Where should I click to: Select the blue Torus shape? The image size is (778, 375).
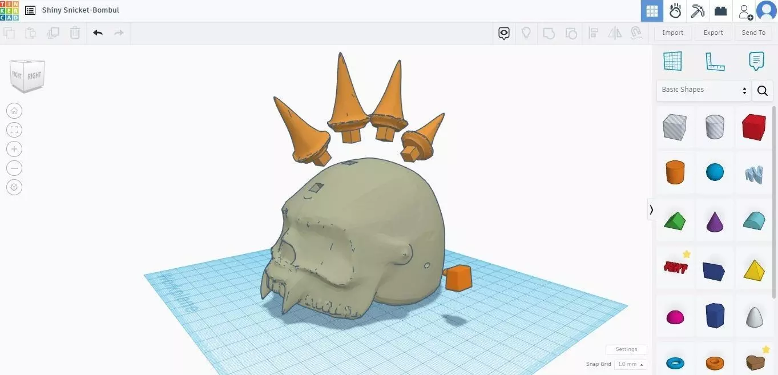675,362
